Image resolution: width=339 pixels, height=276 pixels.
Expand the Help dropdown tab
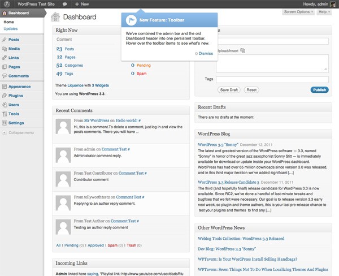coord(324,12)
